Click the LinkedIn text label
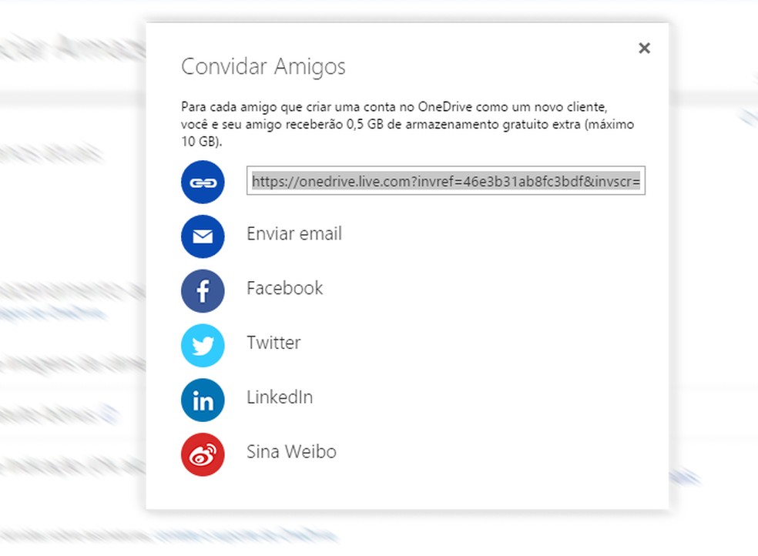The image size is (758, 556). coord(279,398)
